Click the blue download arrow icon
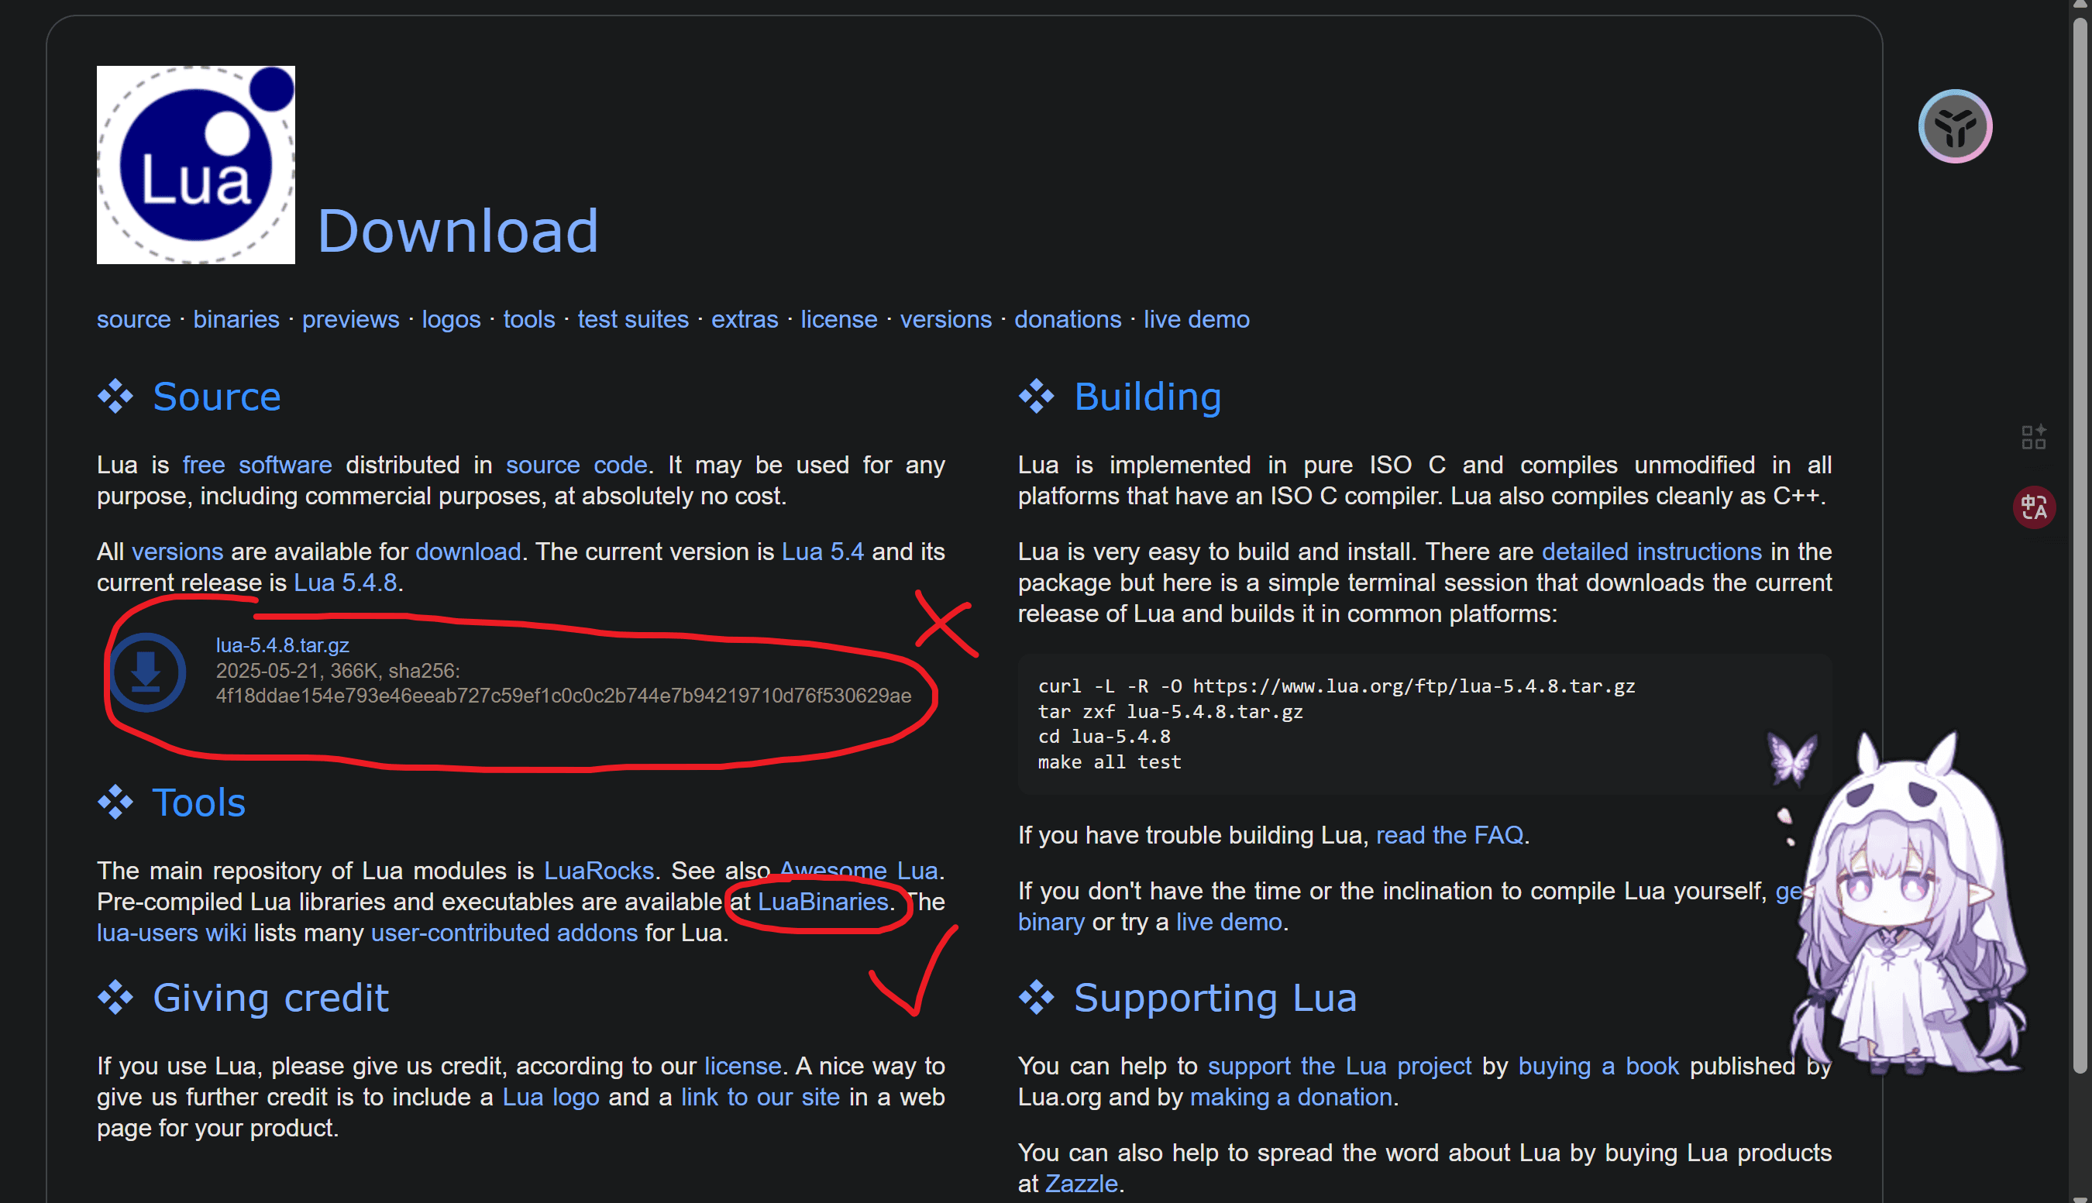Image resolution: width=2092 pixels, height=1203 pixels. (x=147, y=672)
